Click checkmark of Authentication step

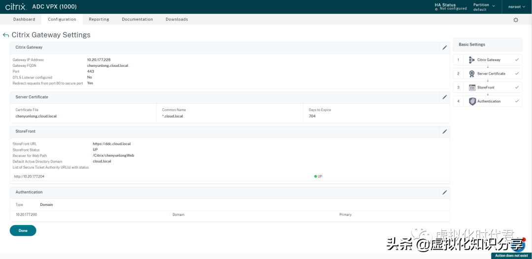[x=517, y=101]
